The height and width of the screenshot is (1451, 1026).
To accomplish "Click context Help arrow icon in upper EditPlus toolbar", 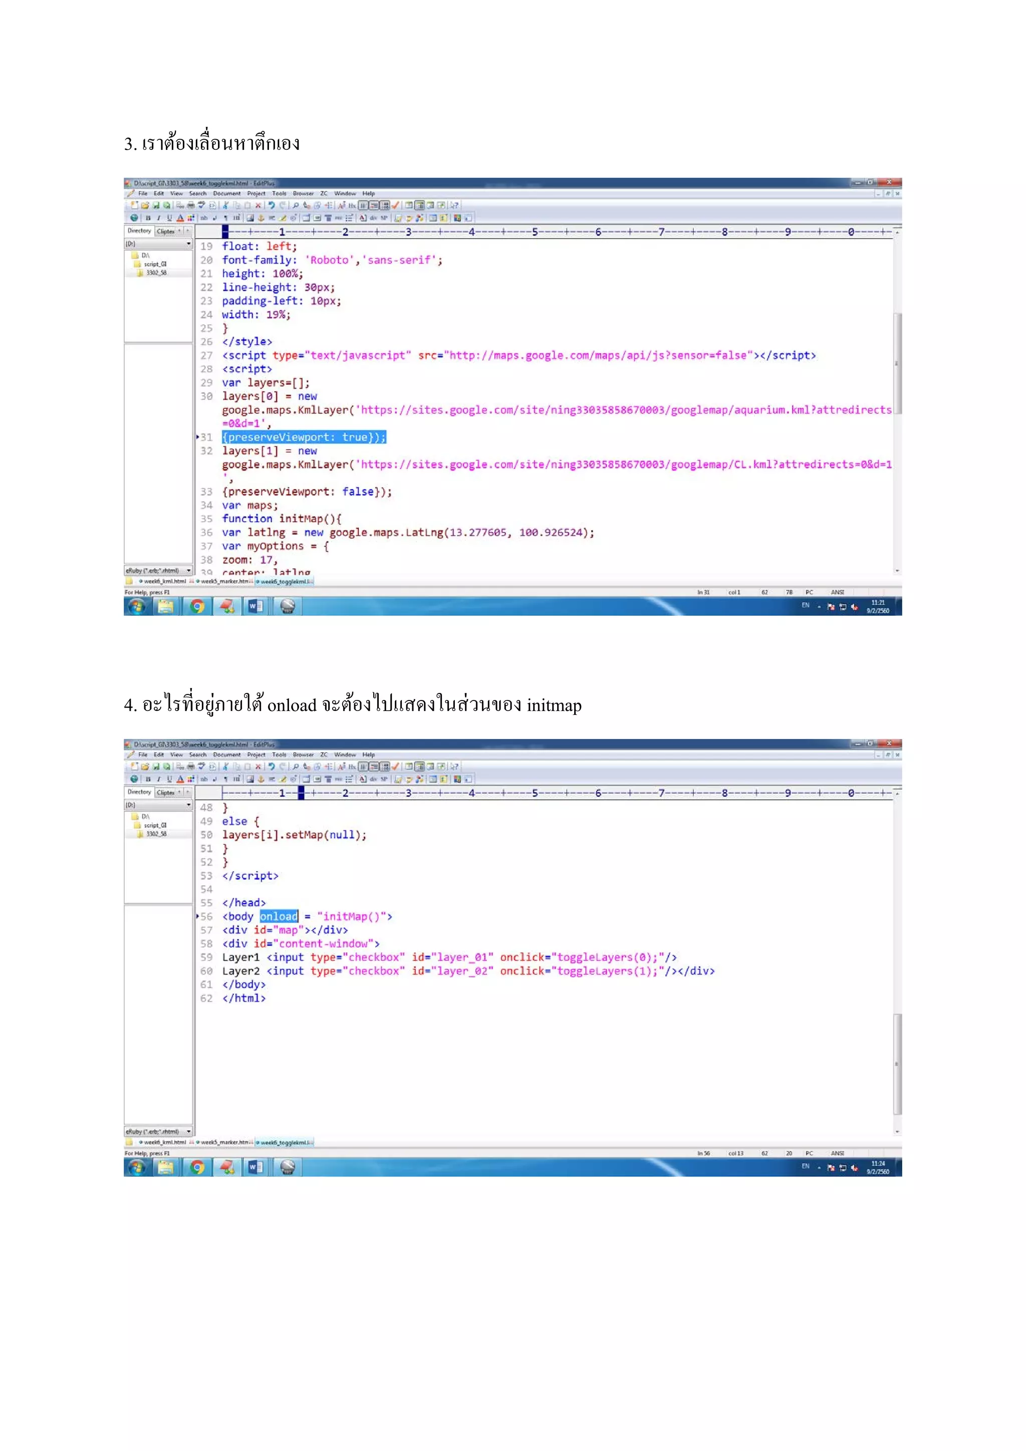I will tap(454, 205).
